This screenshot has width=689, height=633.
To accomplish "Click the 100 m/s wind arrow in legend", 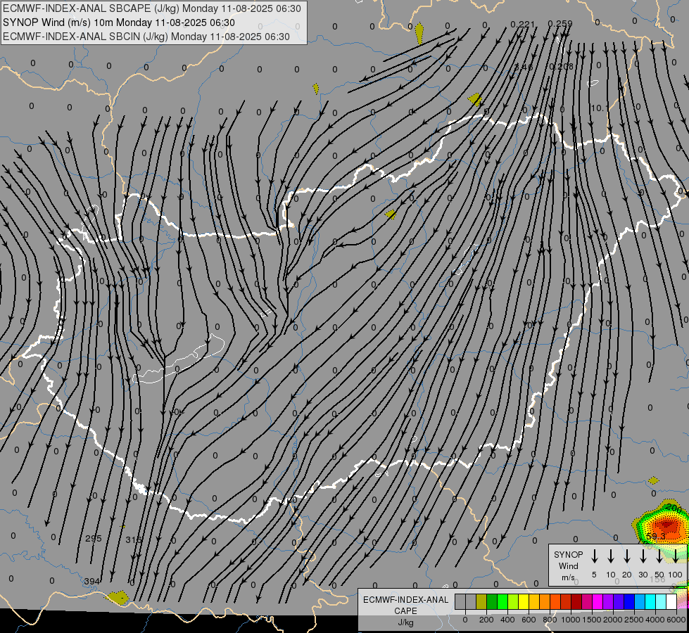I will coord(676,556).
